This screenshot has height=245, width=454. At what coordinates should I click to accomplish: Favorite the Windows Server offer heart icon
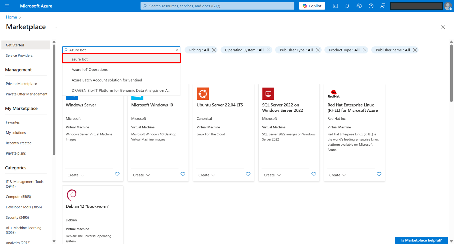point(117,174)
